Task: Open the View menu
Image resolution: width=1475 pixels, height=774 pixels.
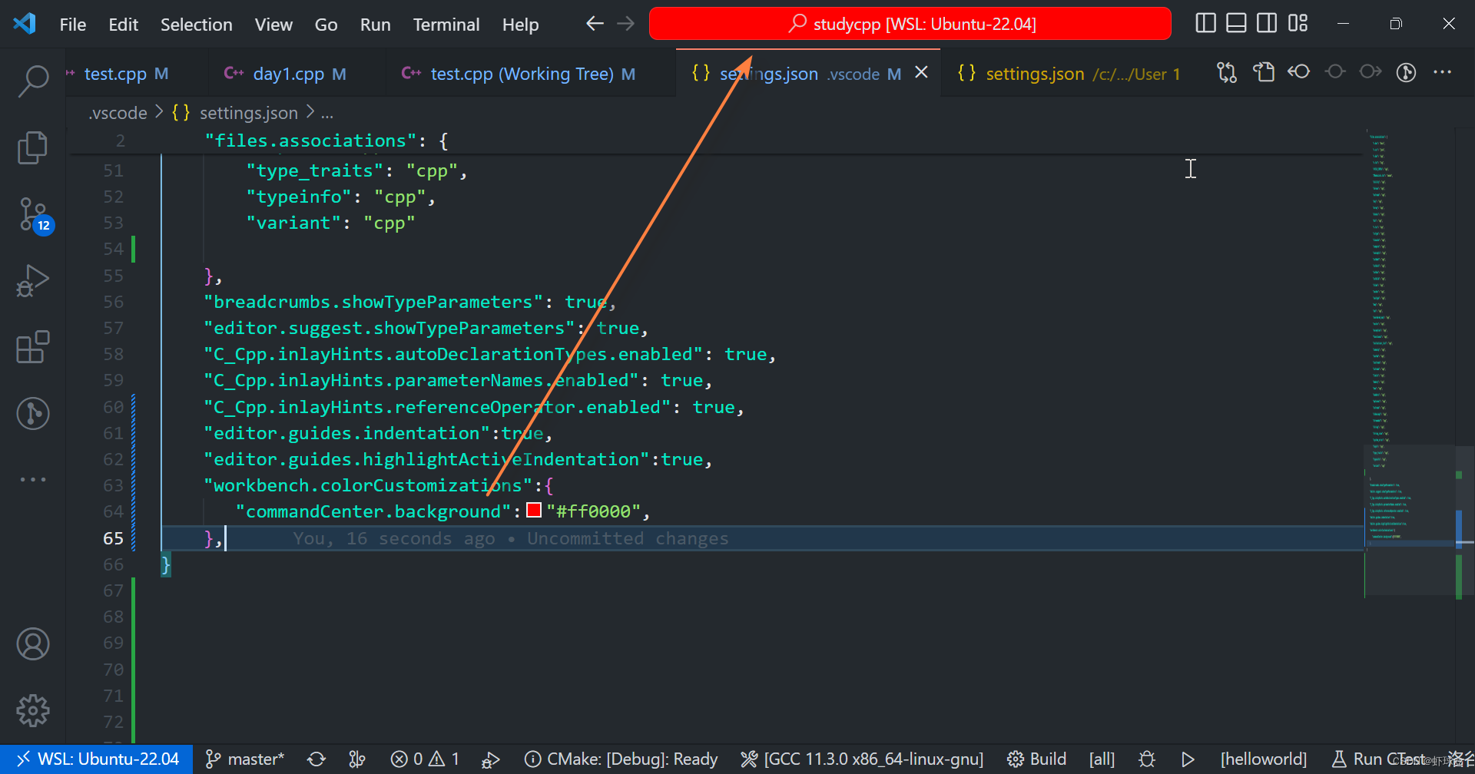Action: [x=273, y=25]
